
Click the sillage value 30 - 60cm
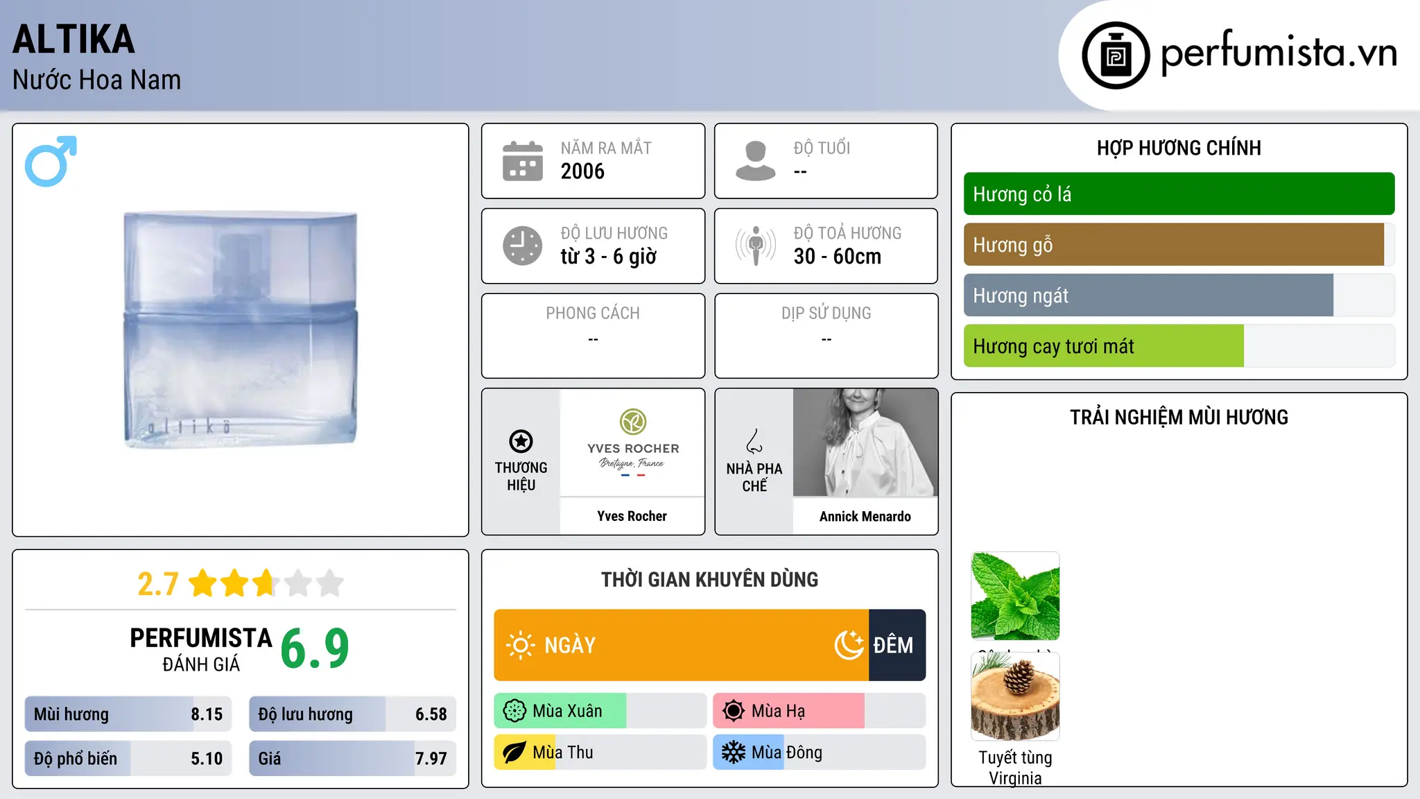838,257
